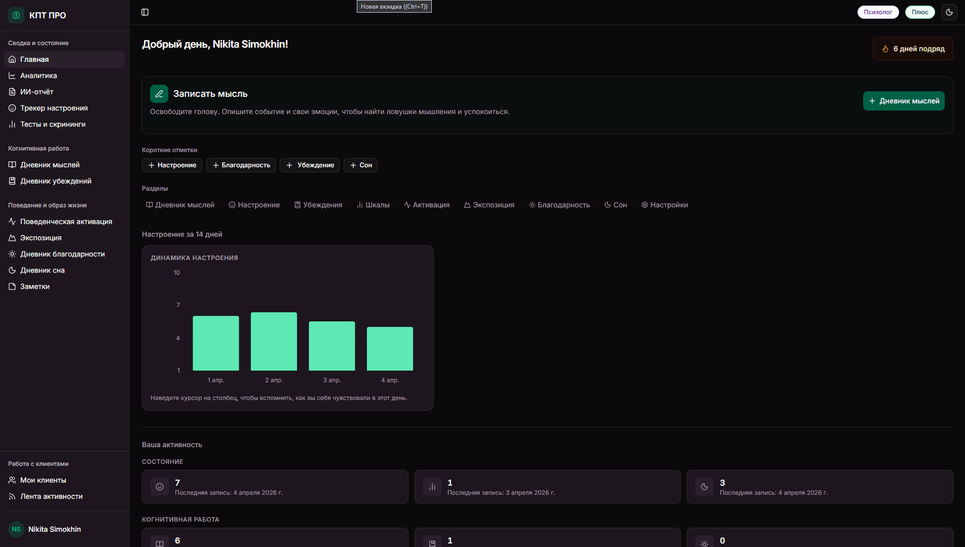Select the Психолог role badge

pos(878,12)
